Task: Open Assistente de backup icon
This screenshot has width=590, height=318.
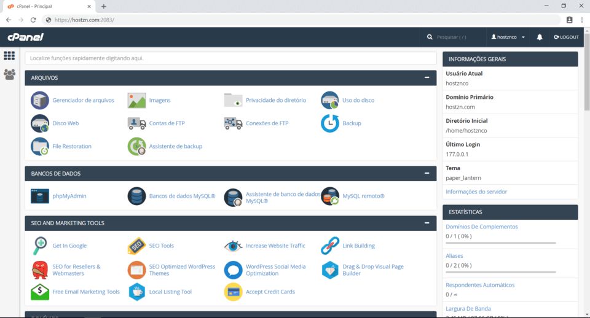Action: tap(136, 146)
